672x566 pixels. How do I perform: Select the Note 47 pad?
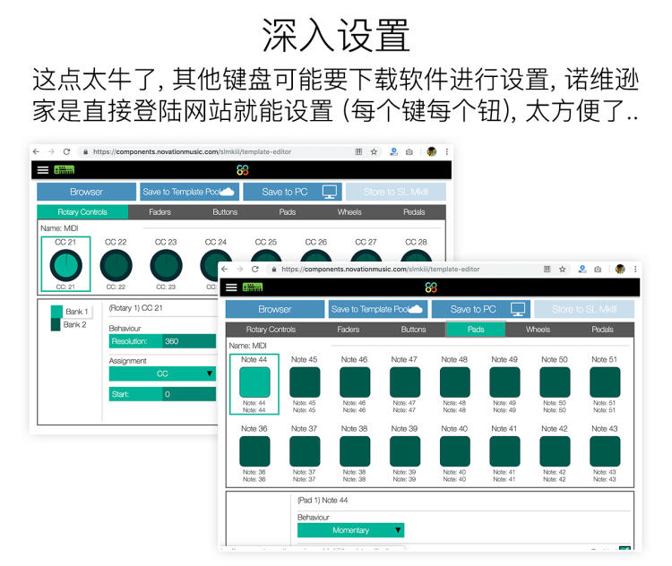coord(405,382)
